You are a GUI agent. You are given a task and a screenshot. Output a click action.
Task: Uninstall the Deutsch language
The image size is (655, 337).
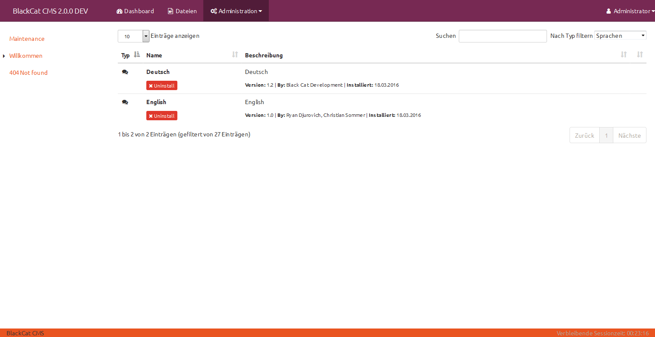(162, 85)
